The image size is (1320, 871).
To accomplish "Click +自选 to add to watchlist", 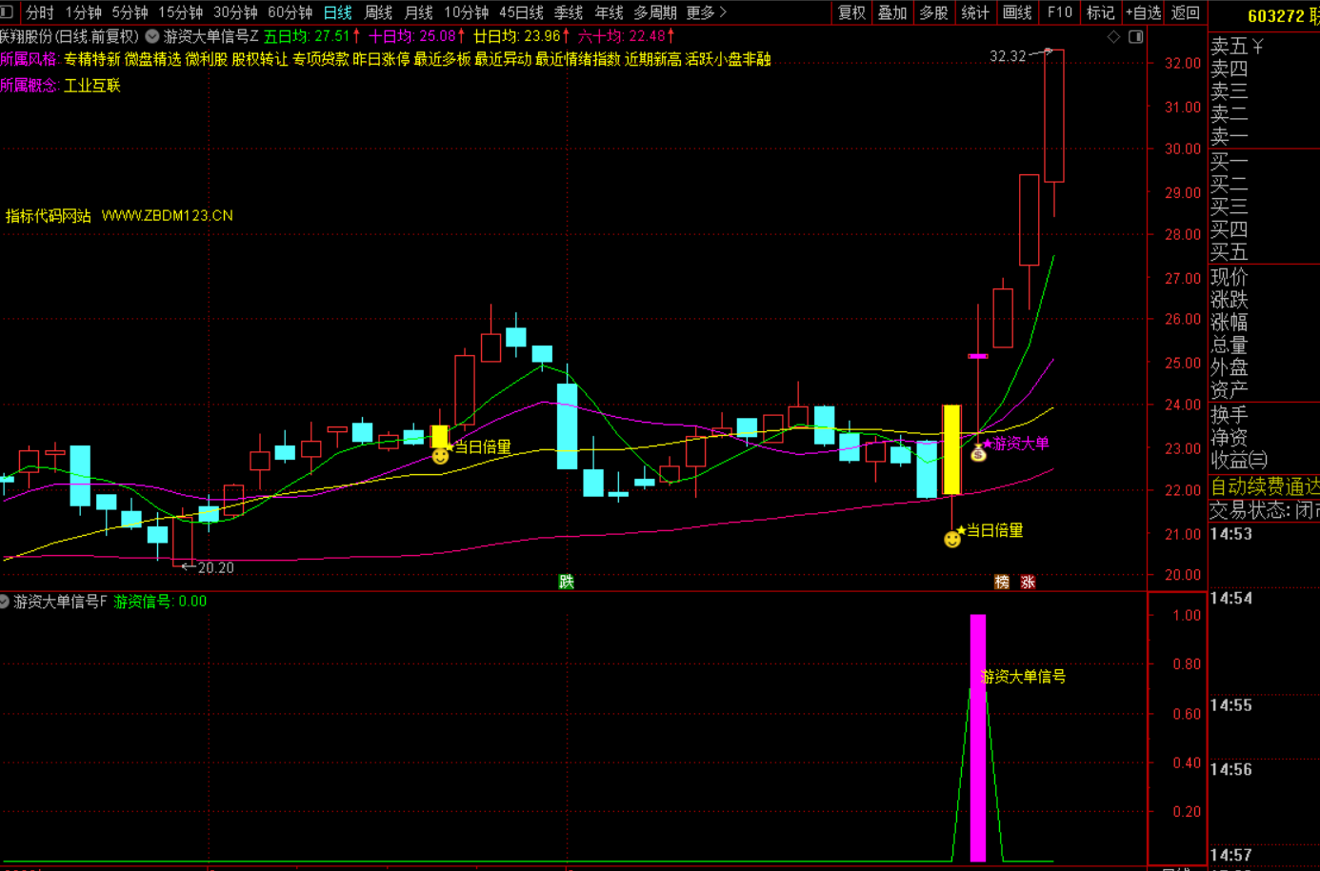I will pyautogui.click(x=1143, y=12).
